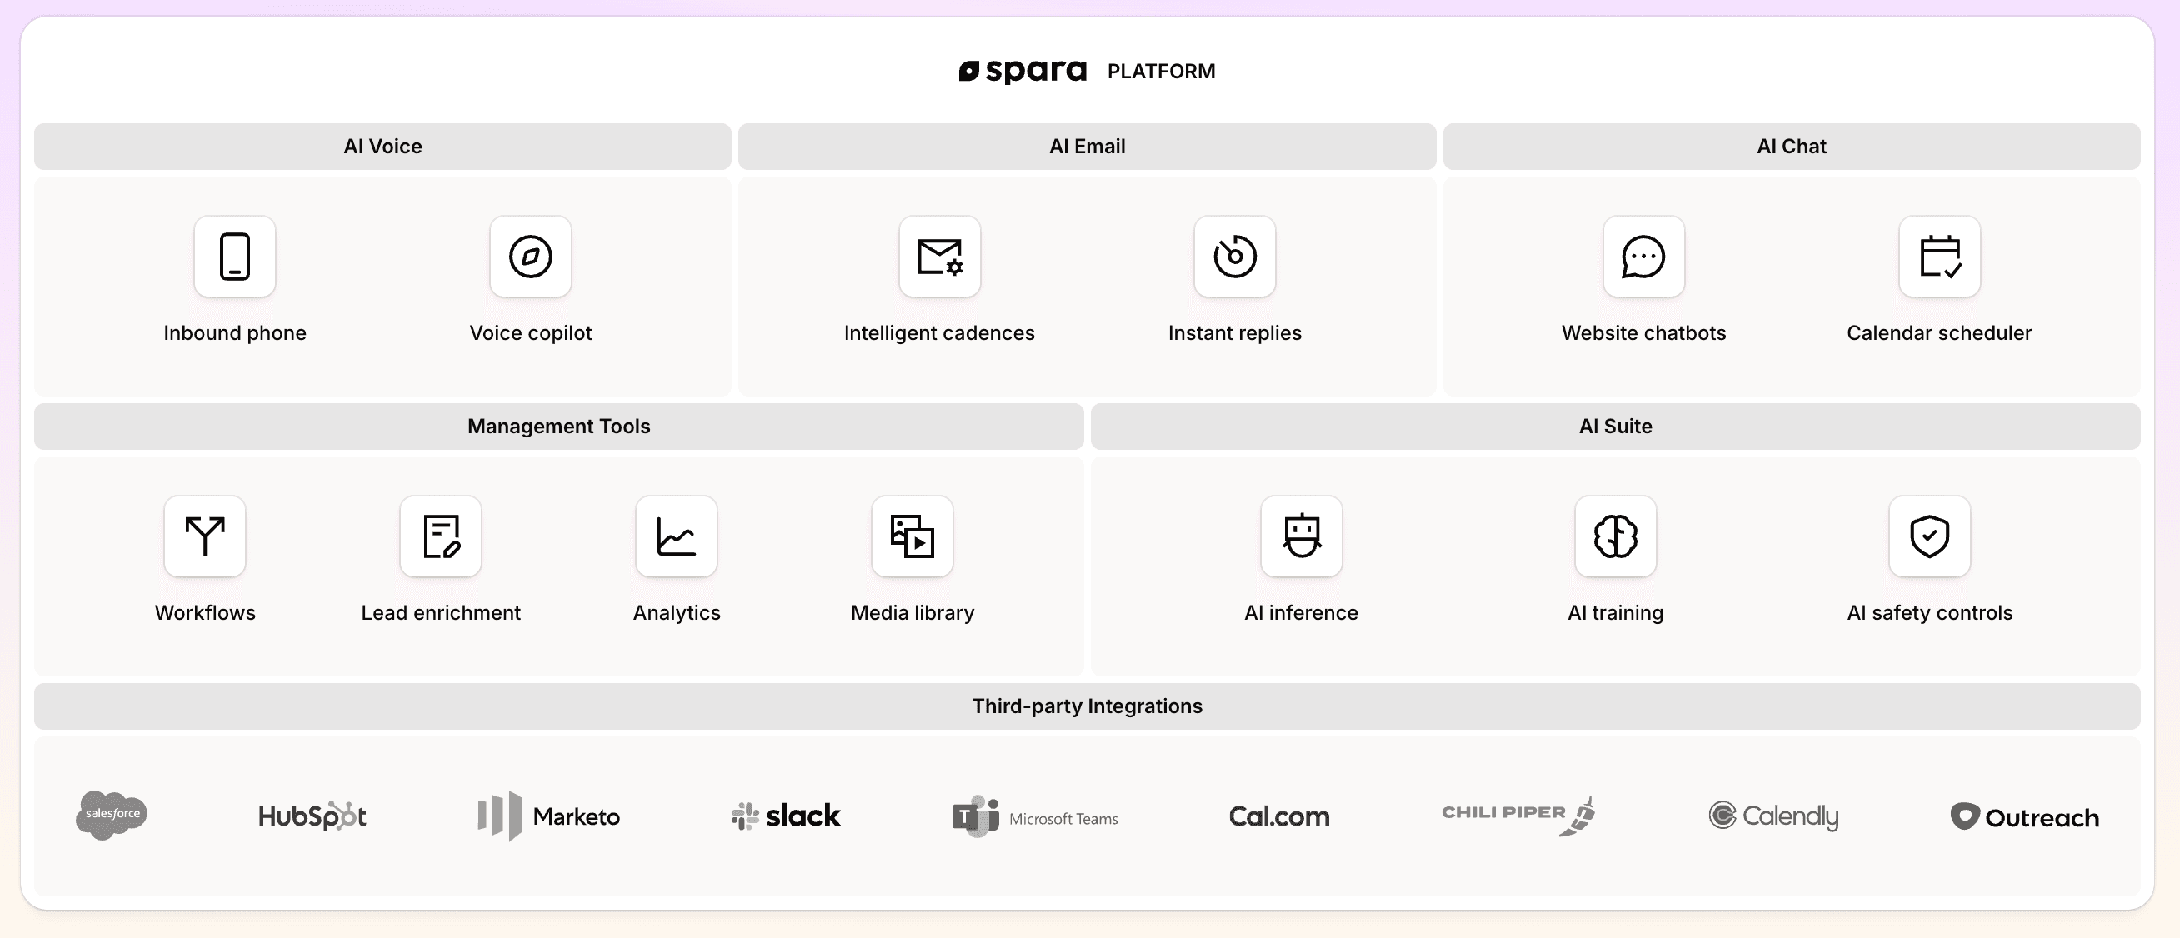Viewport: 2180px width, 938px height.
Task: Select the Calendly integration logo
Action: (x=1774, y=816)
